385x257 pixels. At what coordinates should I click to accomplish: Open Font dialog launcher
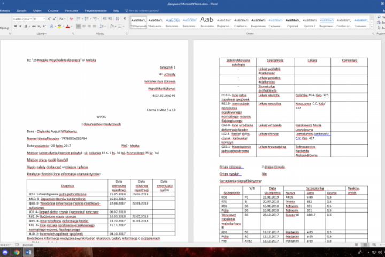pyautogui.click(x=73, y=34)
